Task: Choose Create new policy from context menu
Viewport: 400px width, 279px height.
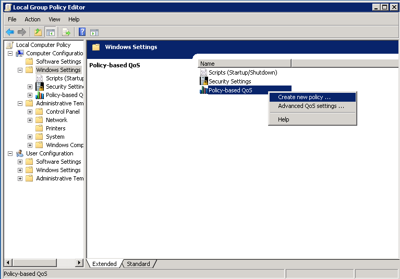Action: tap(312, 97)
